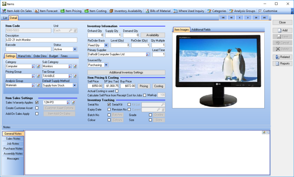Open Item Forecast from the toolbar
294x177 pixels.
(x=46, y=11)
